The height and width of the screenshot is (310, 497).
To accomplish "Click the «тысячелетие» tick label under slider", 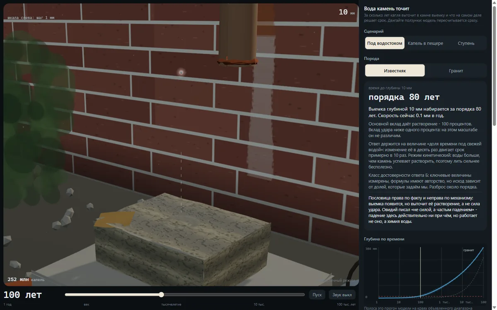I will coord(171,304).
